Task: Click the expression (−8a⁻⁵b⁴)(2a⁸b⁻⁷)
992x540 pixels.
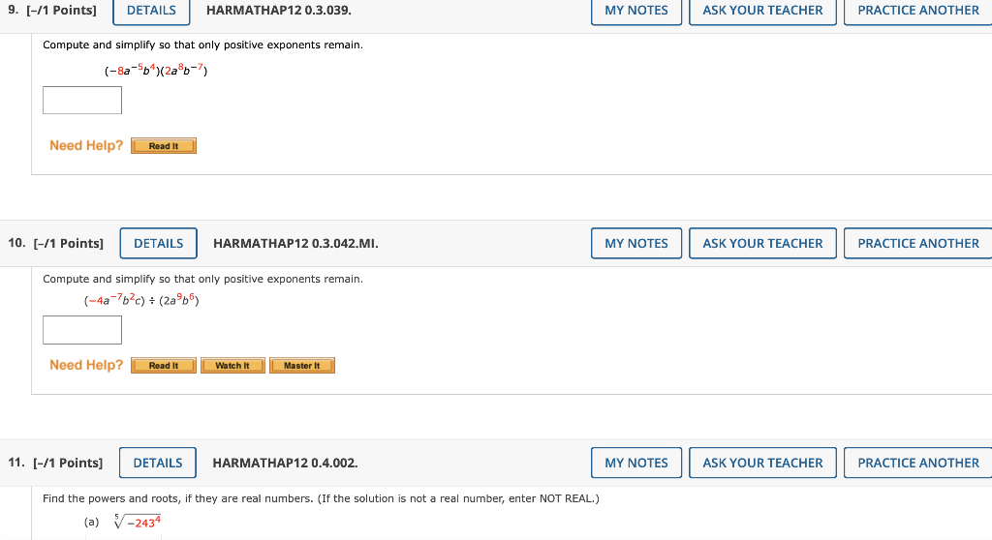Action: (156, 70)
